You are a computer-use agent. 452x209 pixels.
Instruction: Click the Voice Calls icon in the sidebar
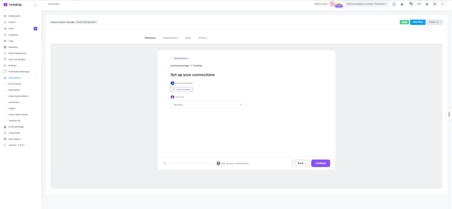tap(5, 133)
